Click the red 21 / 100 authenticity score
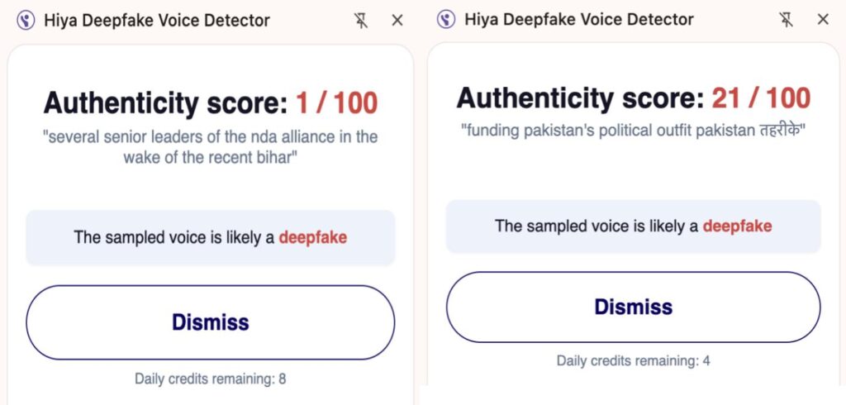 click(x=761, y=98)
